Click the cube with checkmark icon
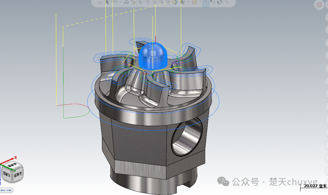Image resolution: width=328 pixels, height=195 pixels. 148,2
